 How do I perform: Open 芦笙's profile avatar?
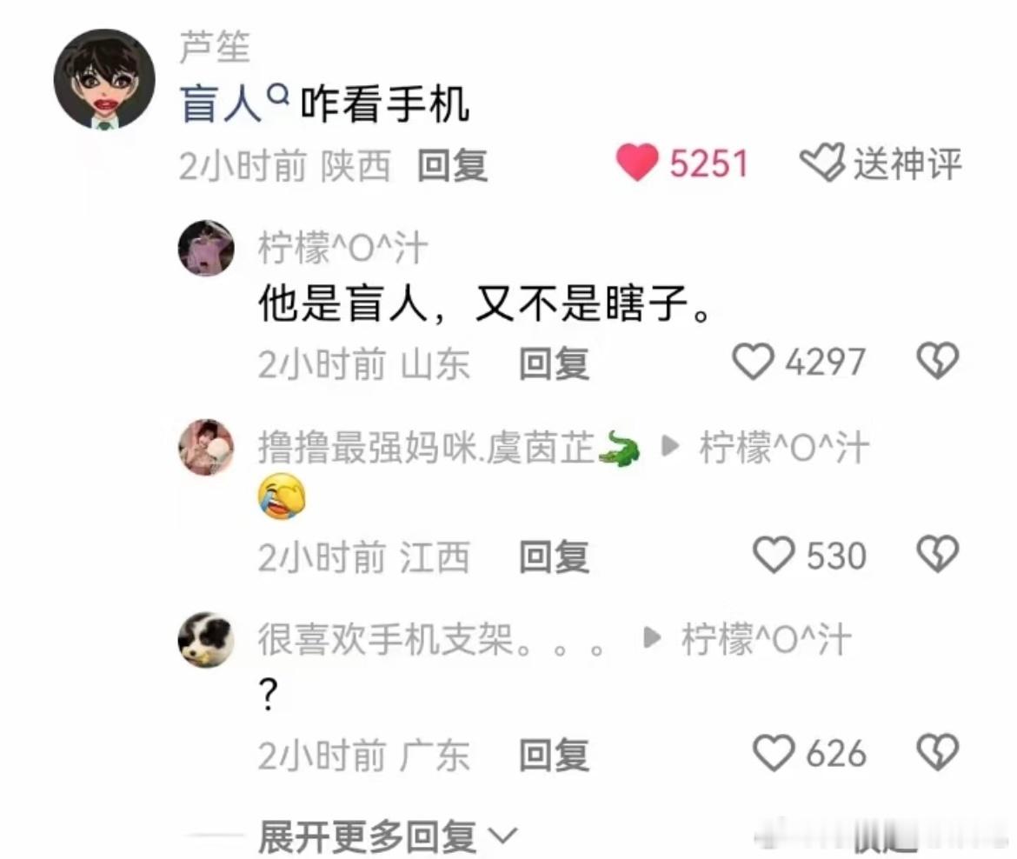point(104,79)
